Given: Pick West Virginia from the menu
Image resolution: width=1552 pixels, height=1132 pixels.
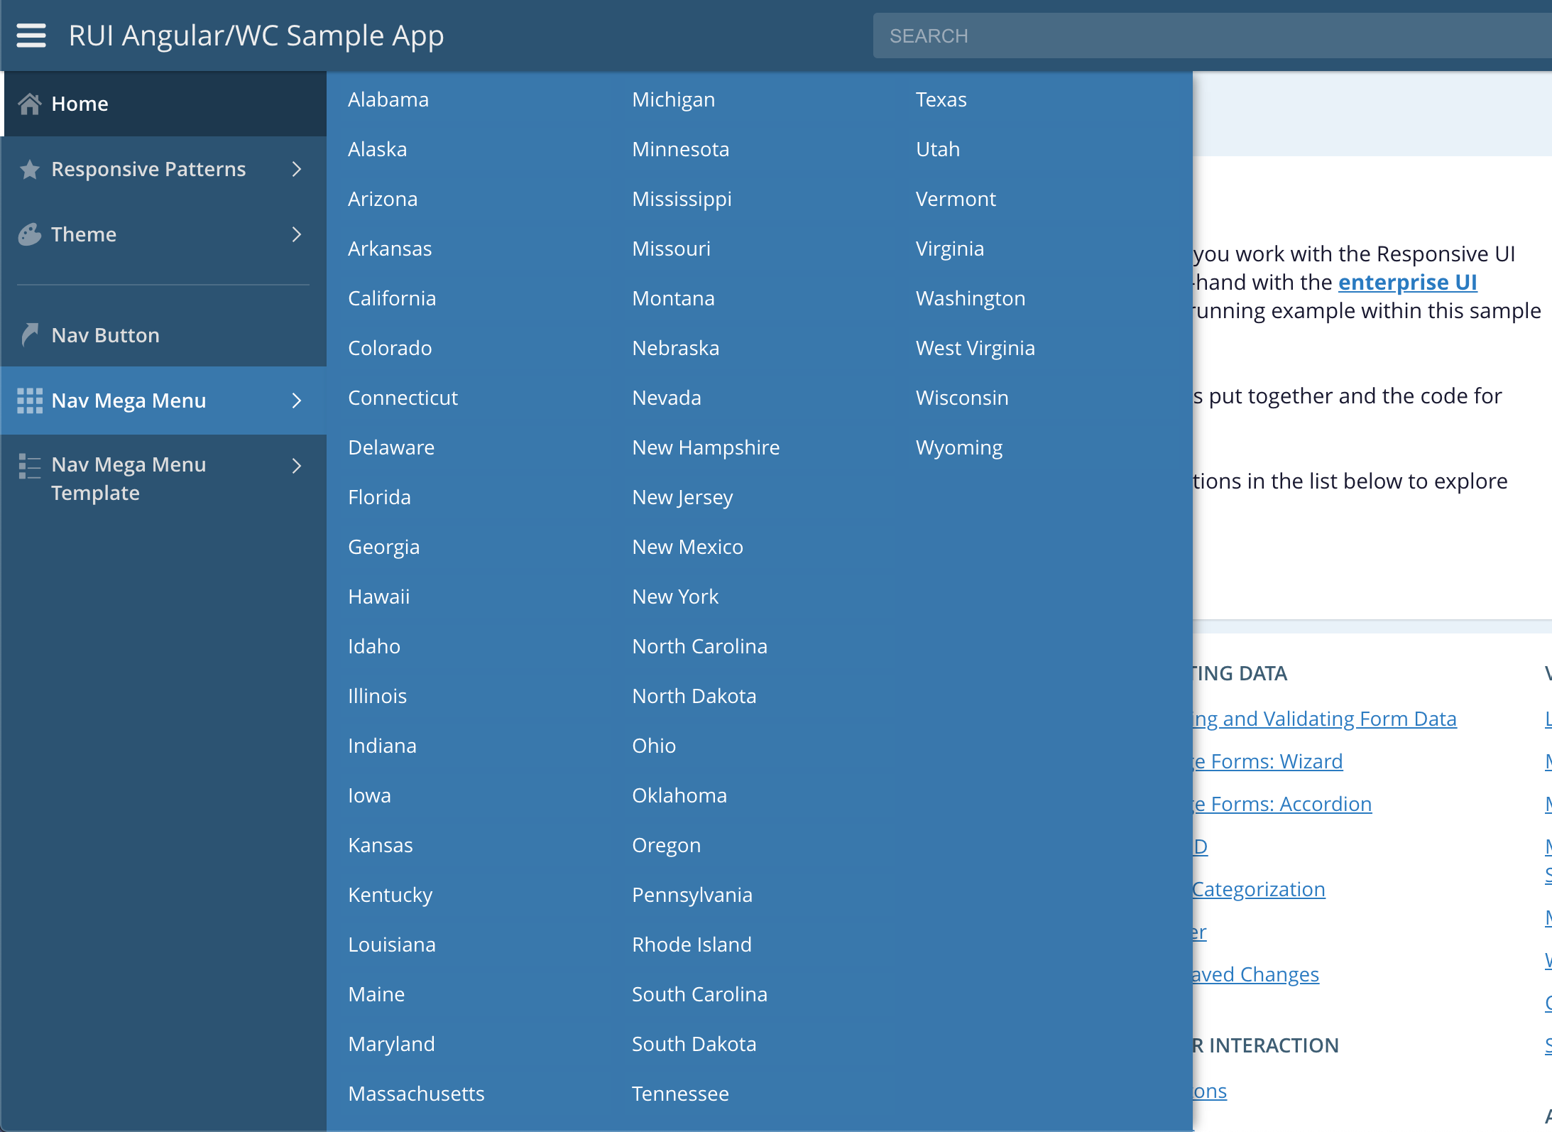Looking at the screenshot, I should [x=975, y=348].
